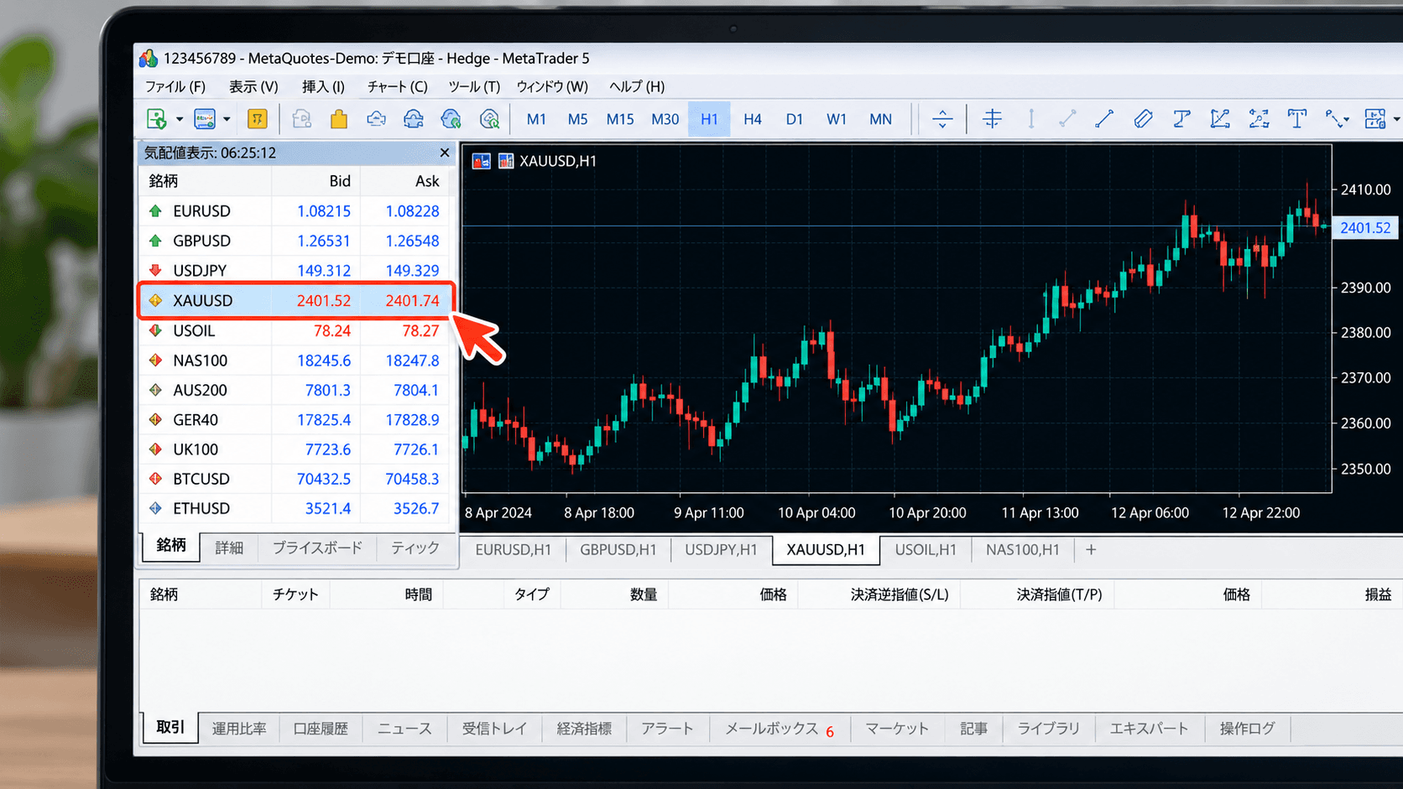This screenshot has height=789, width=1403.
Task: Click the cloud icon right of the shopping bag
Action: coord(376,119)
